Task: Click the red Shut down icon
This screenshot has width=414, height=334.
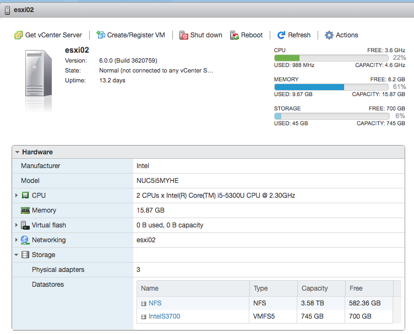Action: click(184, 35)
